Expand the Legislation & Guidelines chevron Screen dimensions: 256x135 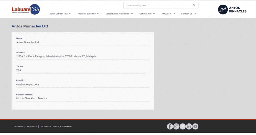coord(132,14)
